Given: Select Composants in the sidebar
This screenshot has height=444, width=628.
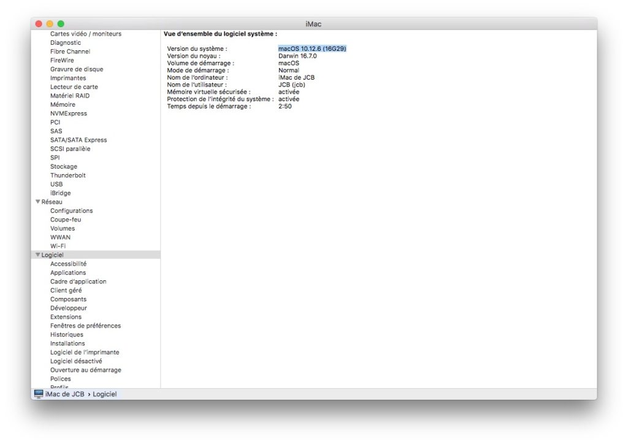Looking at the screenshot, I should [68, 299].
